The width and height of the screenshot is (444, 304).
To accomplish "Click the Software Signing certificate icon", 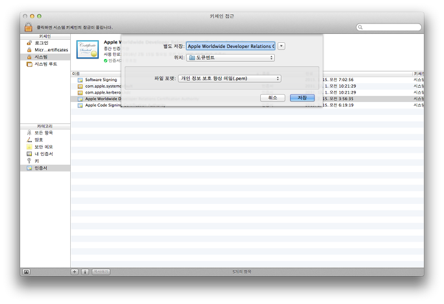I will click(x=80, y=80).
